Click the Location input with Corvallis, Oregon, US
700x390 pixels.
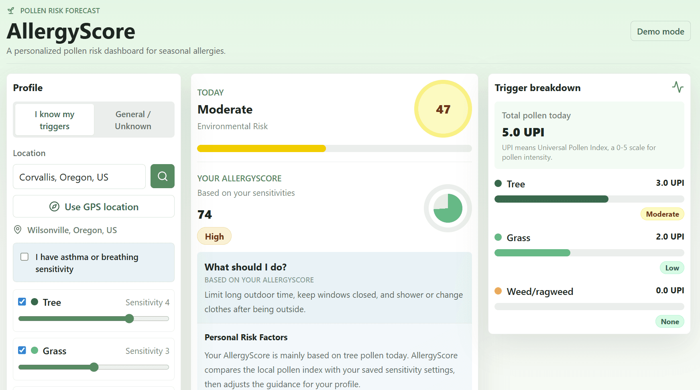(x=79, y=177)
